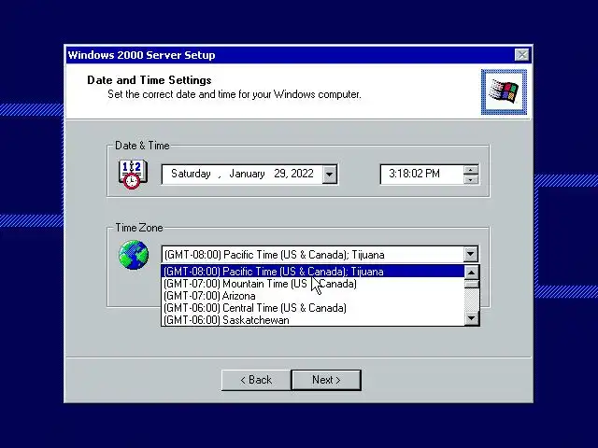Click the calendar and clock icon
598x448 pixels.
click(x=133, y=175)
